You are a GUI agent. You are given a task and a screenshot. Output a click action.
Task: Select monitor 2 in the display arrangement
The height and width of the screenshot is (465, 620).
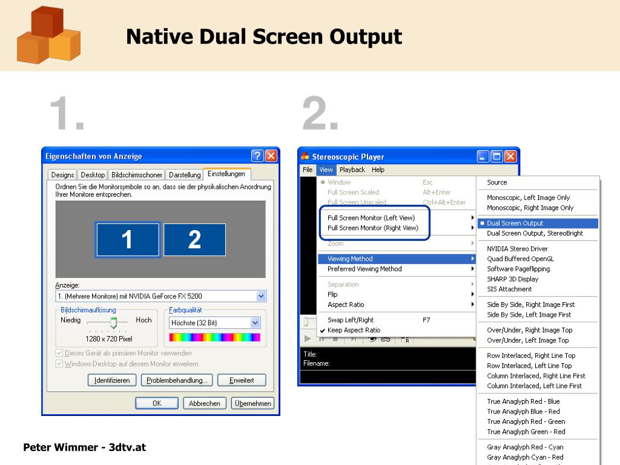pos(194,240)
